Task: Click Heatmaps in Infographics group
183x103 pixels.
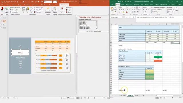Action: 37,12
